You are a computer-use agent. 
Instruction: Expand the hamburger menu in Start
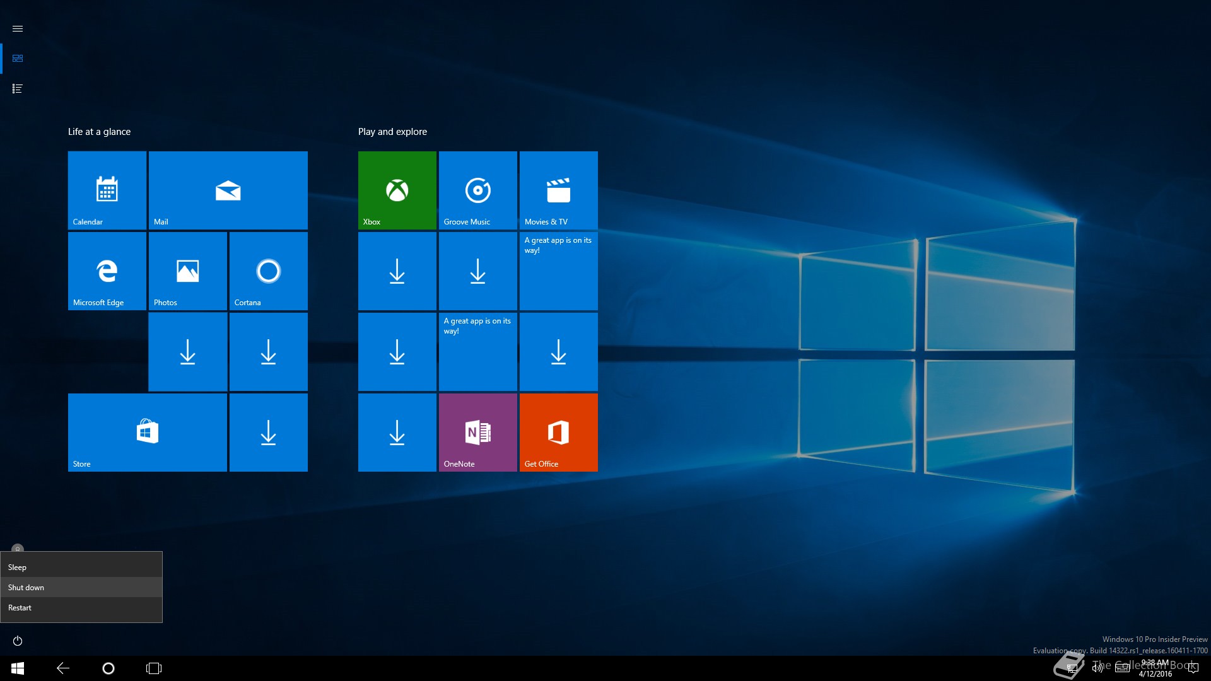pyautogui.click(x=18, y=29)
